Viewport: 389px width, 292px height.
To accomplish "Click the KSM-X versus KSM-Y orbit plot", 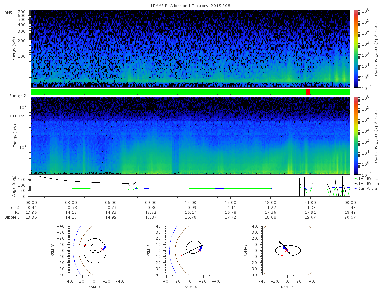I will click(95, 250).
